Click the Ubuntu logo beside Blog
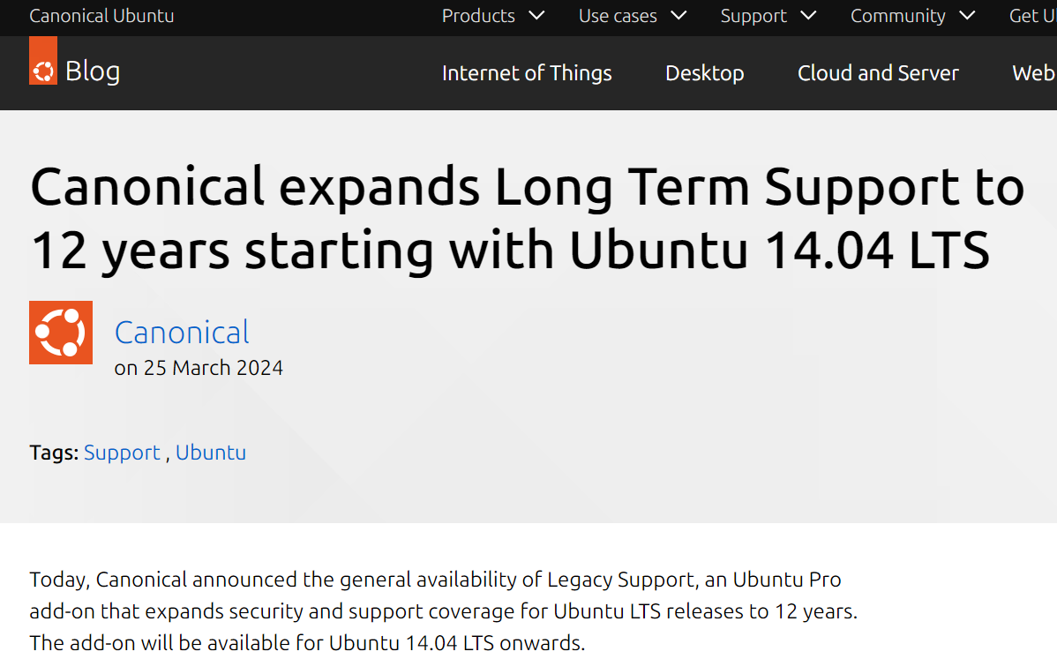This screenshot has height=659, width=1057. [43, 61]
